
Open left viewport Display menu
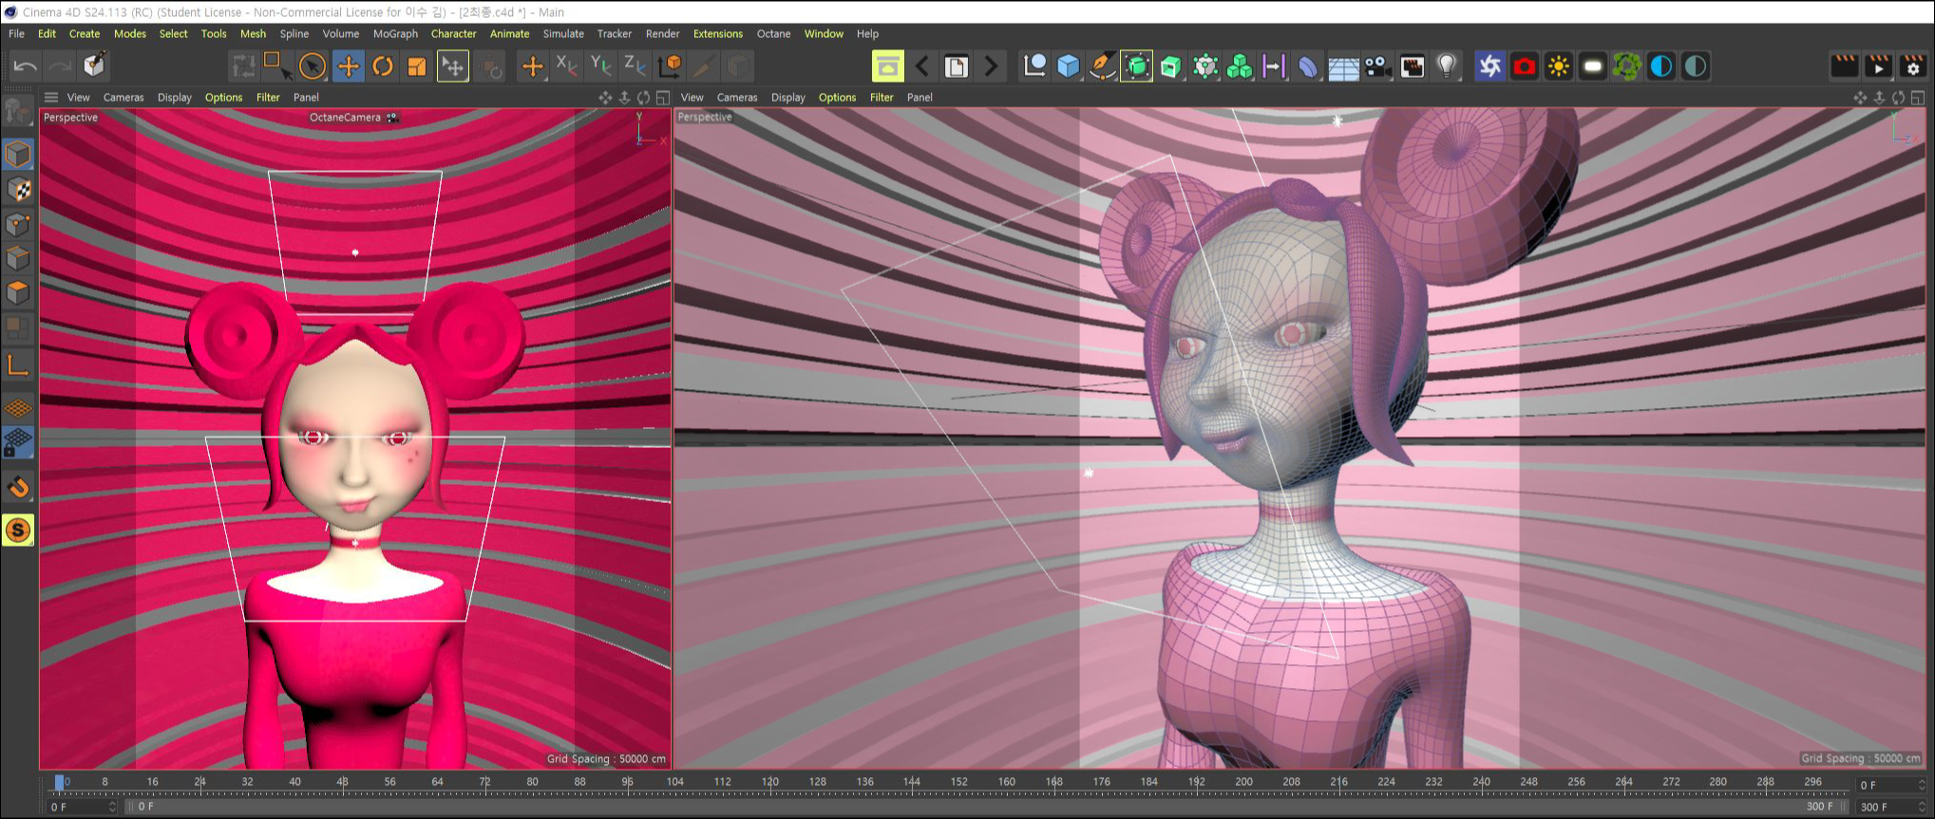pos(174,97)
